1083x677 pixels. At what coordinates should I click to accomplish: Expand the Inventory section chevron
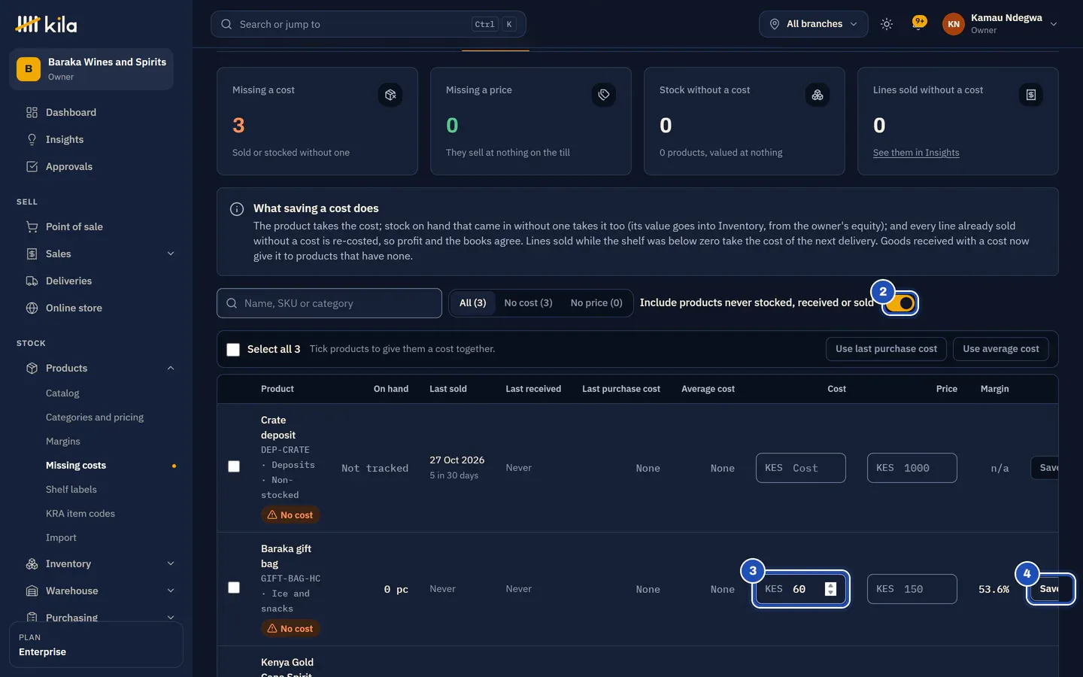pos(171,563)
